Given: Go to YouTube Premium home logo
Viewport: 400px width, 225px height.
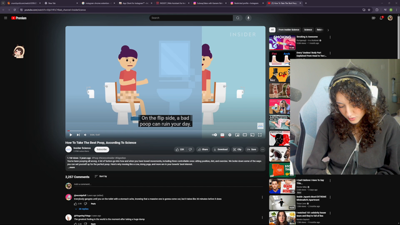Looking at the screenshot, I should tap(19, 18).
